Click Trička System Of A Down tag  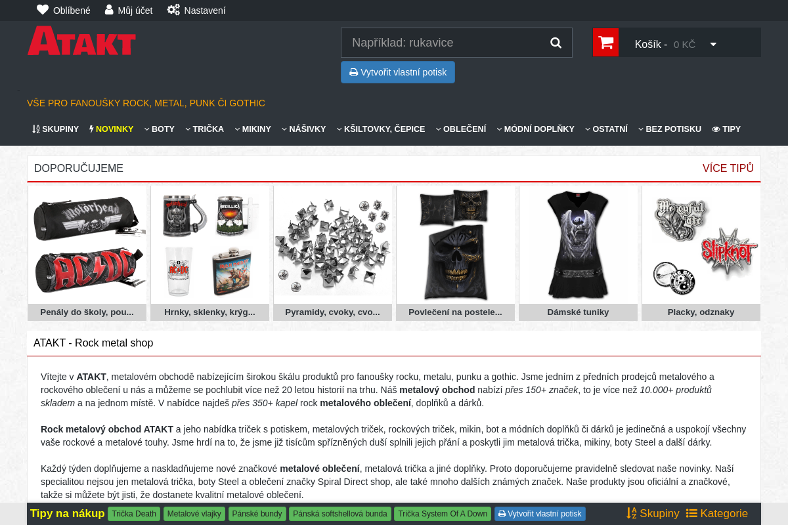(x=443, y=514)
